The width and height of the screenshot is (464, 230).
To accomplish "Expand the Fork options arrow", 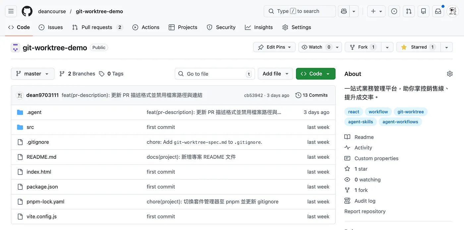I will [x=387, y=47].
